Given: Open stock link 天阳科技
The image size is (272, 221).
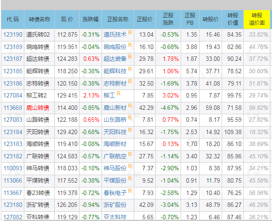Looking at the screenshot, I should pyautogui.click(x=115, y=132).
